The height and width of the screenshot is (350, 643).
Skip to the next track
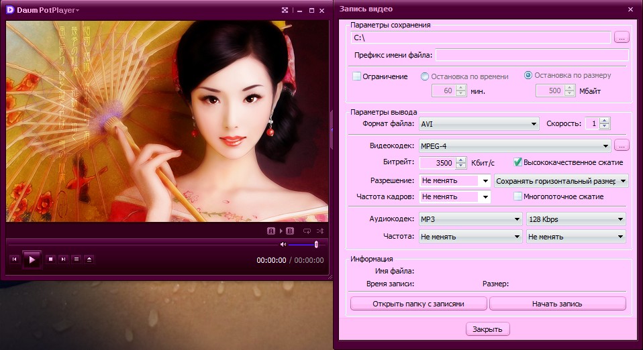[63, 259]
